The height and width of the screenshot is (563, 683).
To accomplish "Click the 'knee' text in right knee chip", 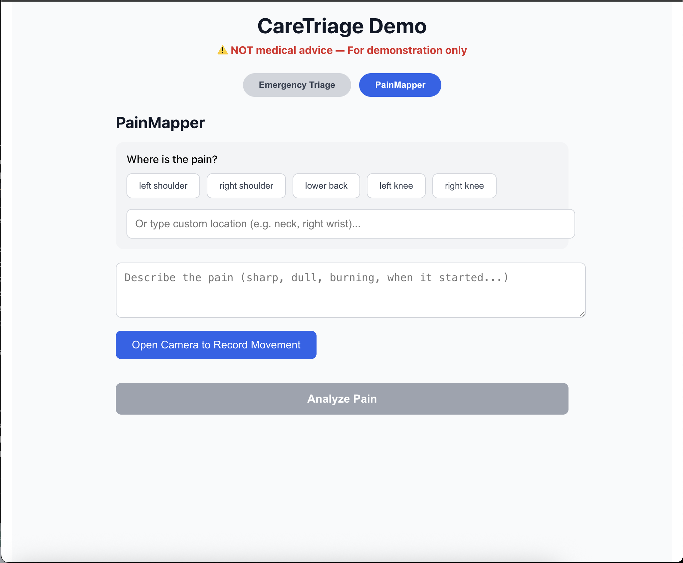I will [474, 186].
